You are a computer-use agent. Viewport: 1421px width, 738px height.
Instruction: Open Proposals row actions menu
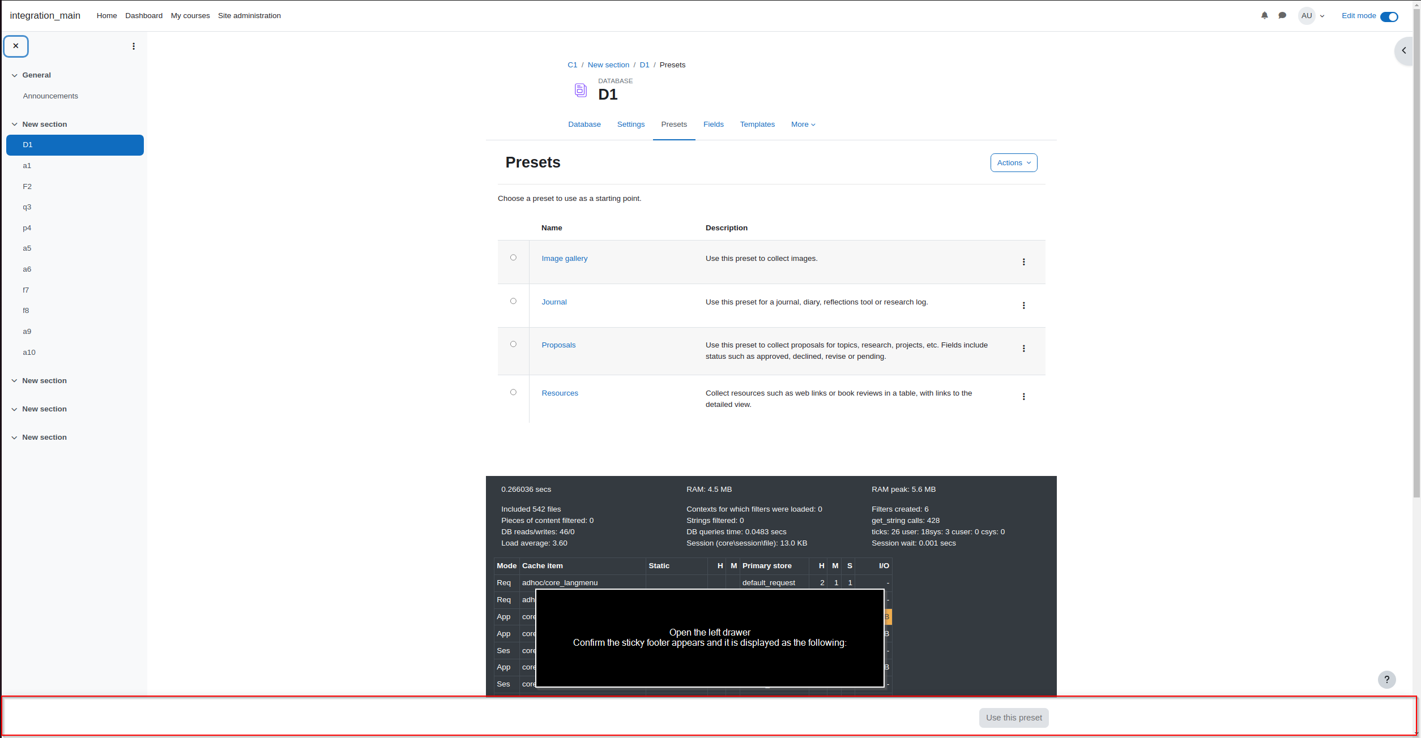point(1023,349)
